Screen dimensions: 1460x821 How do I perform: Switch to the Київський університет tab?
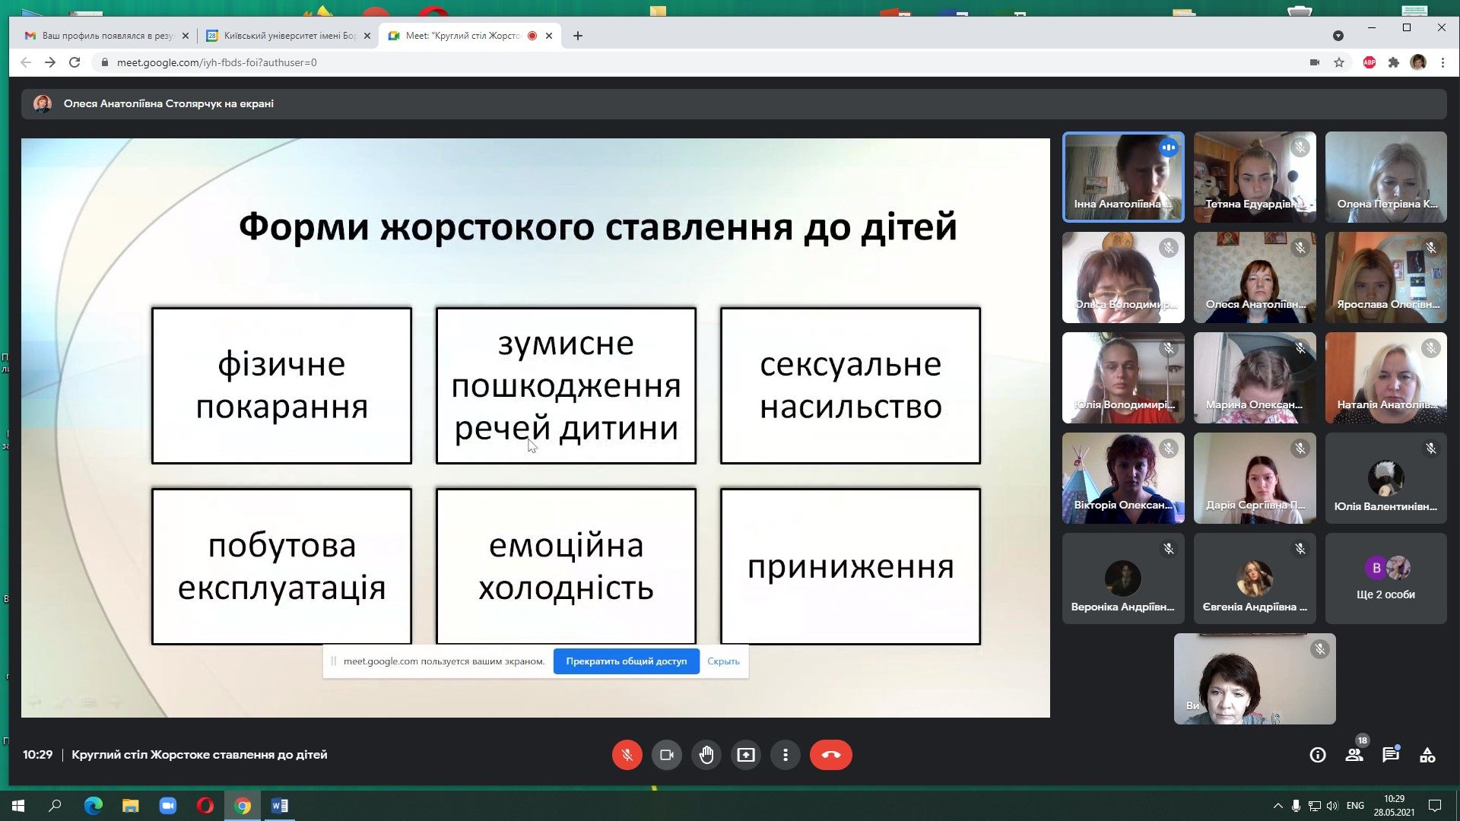click(285, 35)
